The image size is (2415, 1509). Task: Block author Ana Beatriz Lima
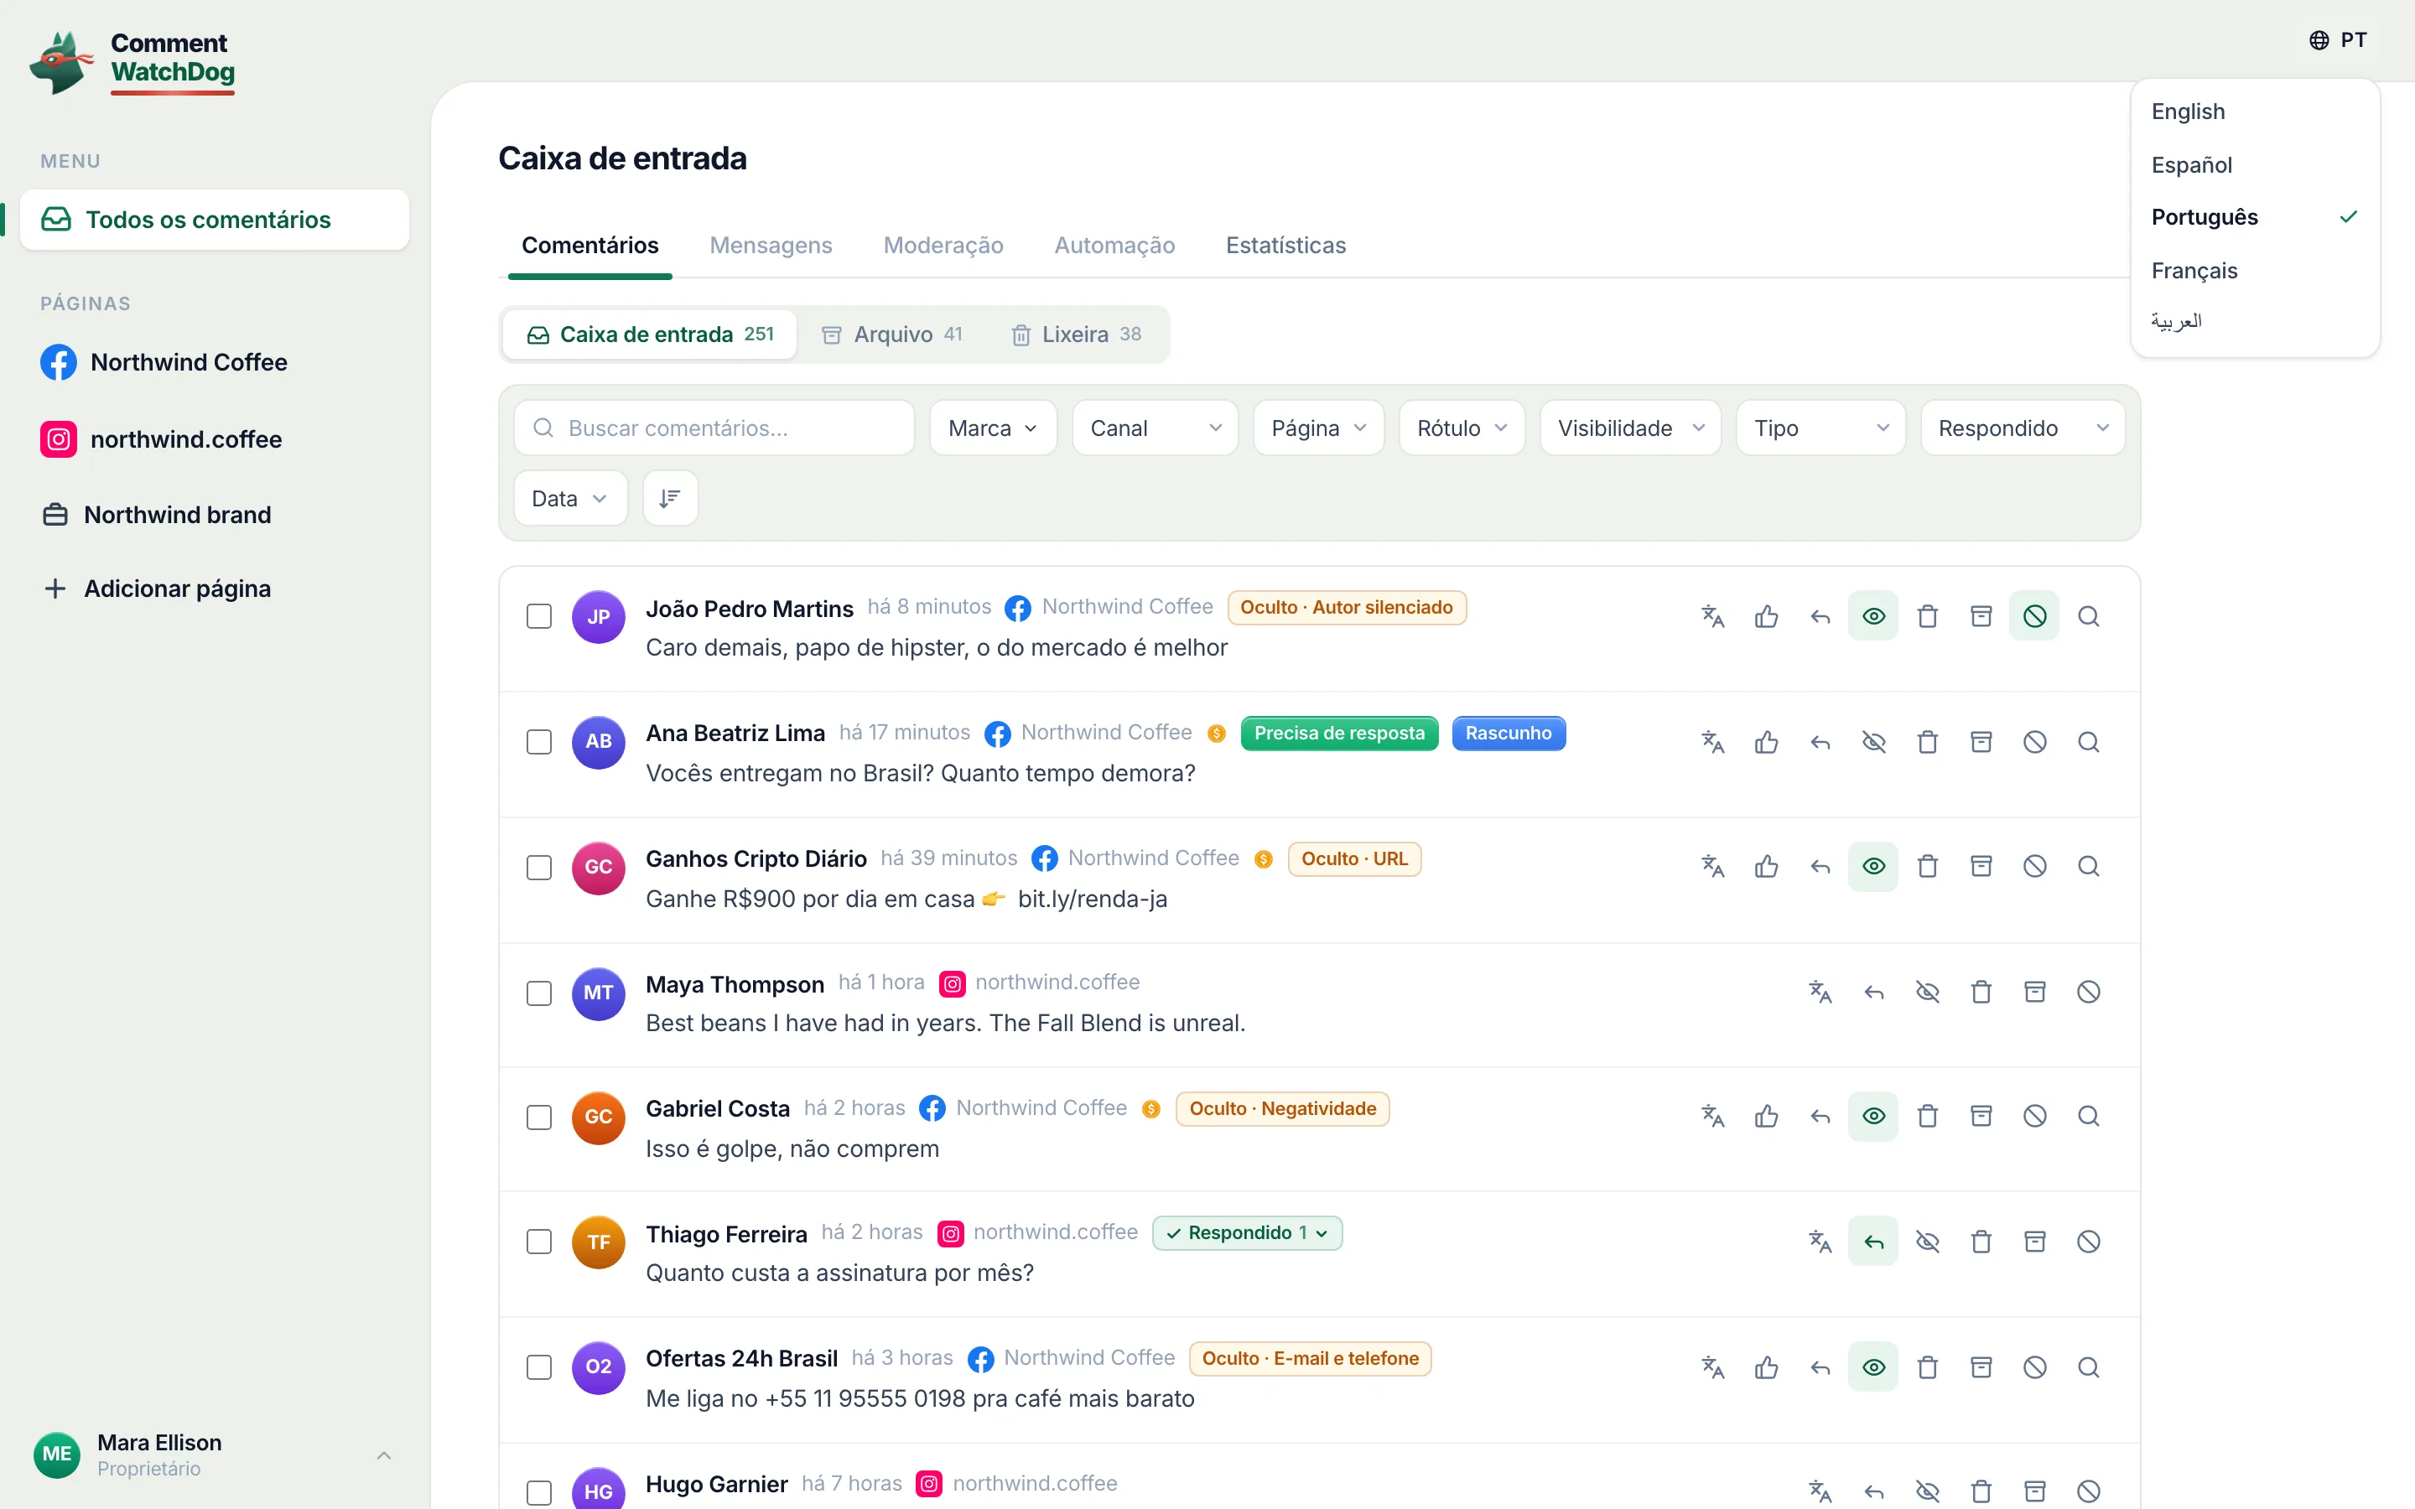[x=2035, y=742]
